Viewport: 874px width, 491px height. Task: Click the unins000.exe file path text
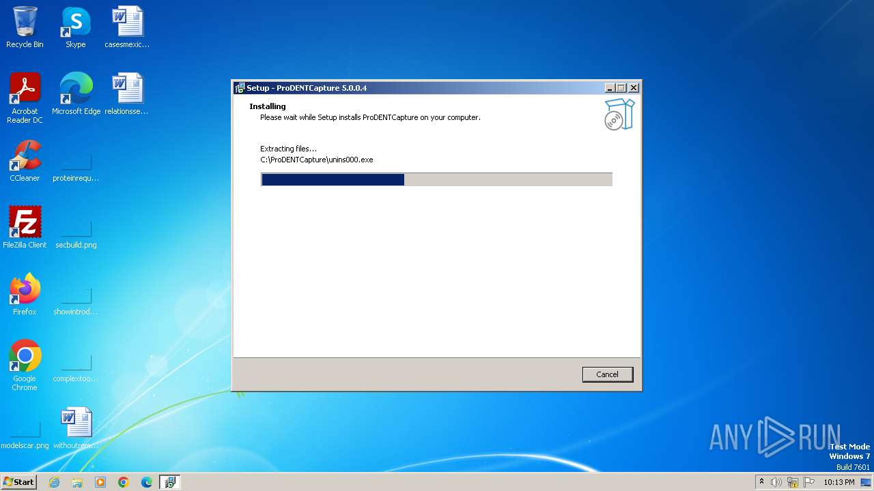[x=317, y=160]
